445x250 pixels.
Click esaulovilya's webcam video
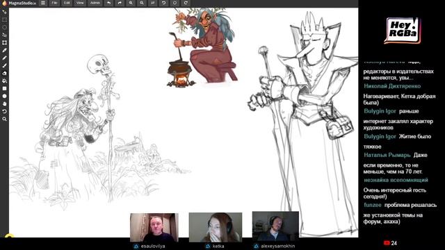coord(154,228)
